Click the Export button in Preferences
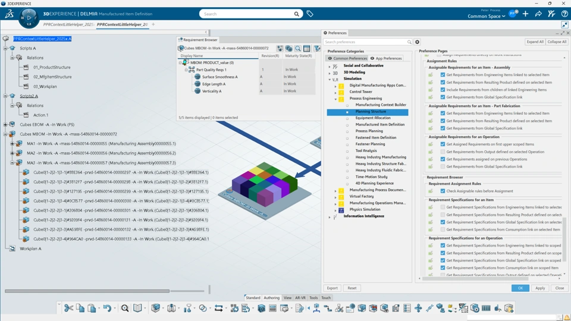Image resolution: width=571 pixels, height=321 pixels. (332, 288)
